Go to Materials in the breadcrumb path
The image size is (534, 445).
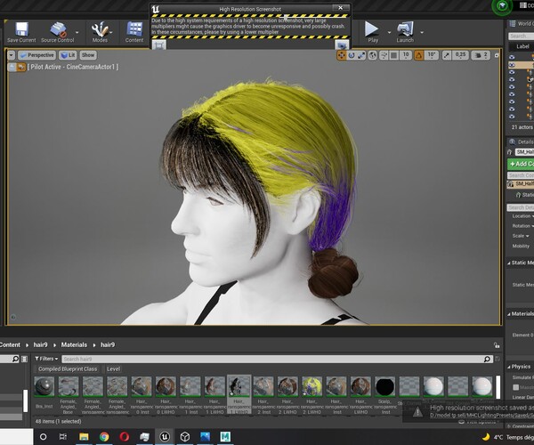(74, 345)
